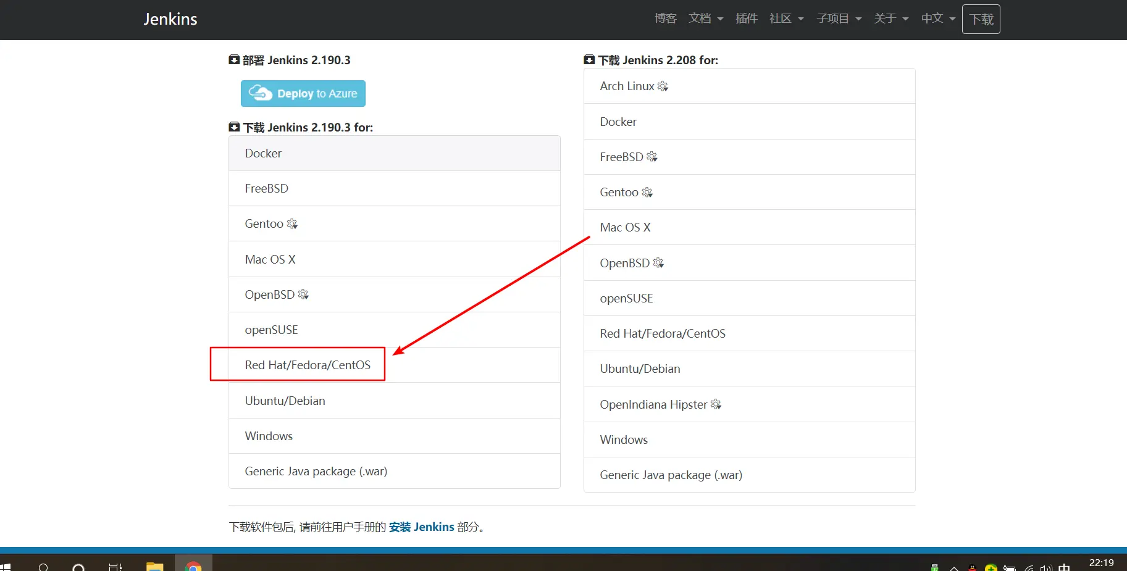Click the gear icon beside OpenBSD for 2.190.3
1127x571 pixels.
tap(303, 294)
